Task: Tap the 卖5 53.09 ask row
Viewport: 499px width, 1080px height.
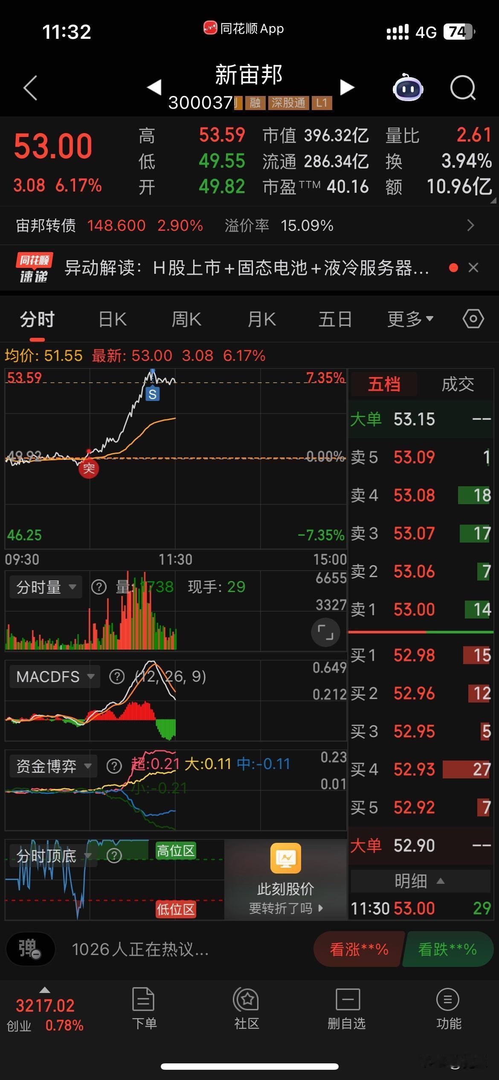Action: [x=421, y=457]
